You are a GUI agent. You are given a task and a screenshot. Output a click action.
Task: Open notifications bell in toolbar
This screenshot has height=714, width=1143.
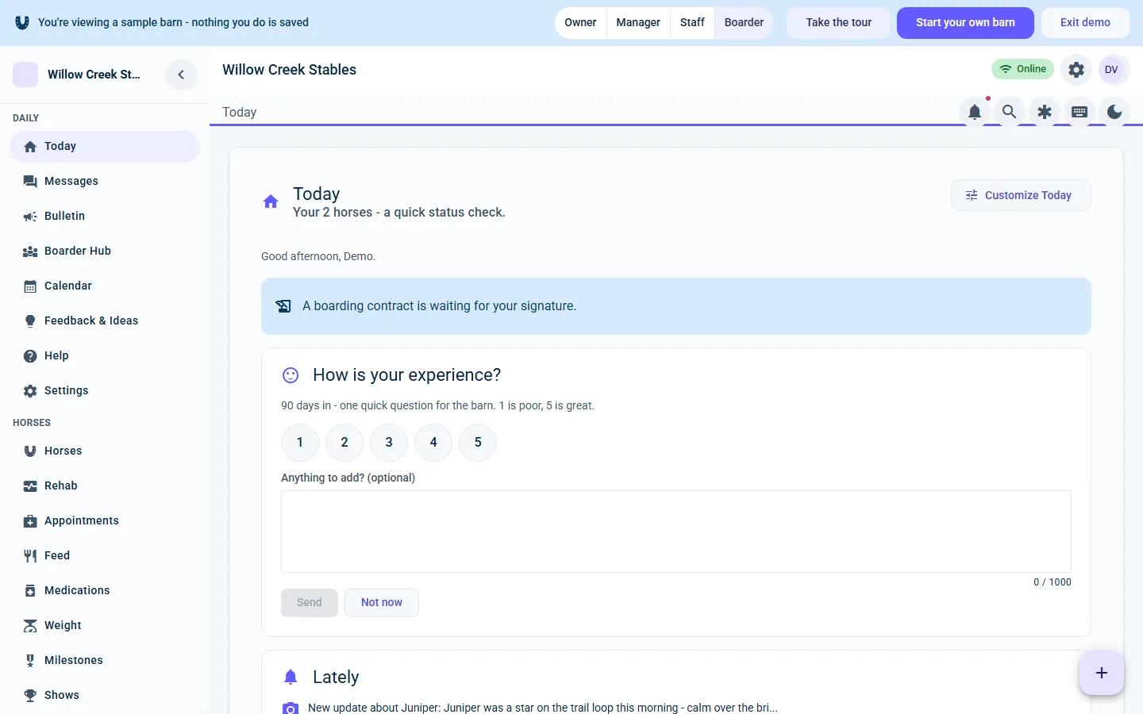pyautogui.click(x=975, y=112)
